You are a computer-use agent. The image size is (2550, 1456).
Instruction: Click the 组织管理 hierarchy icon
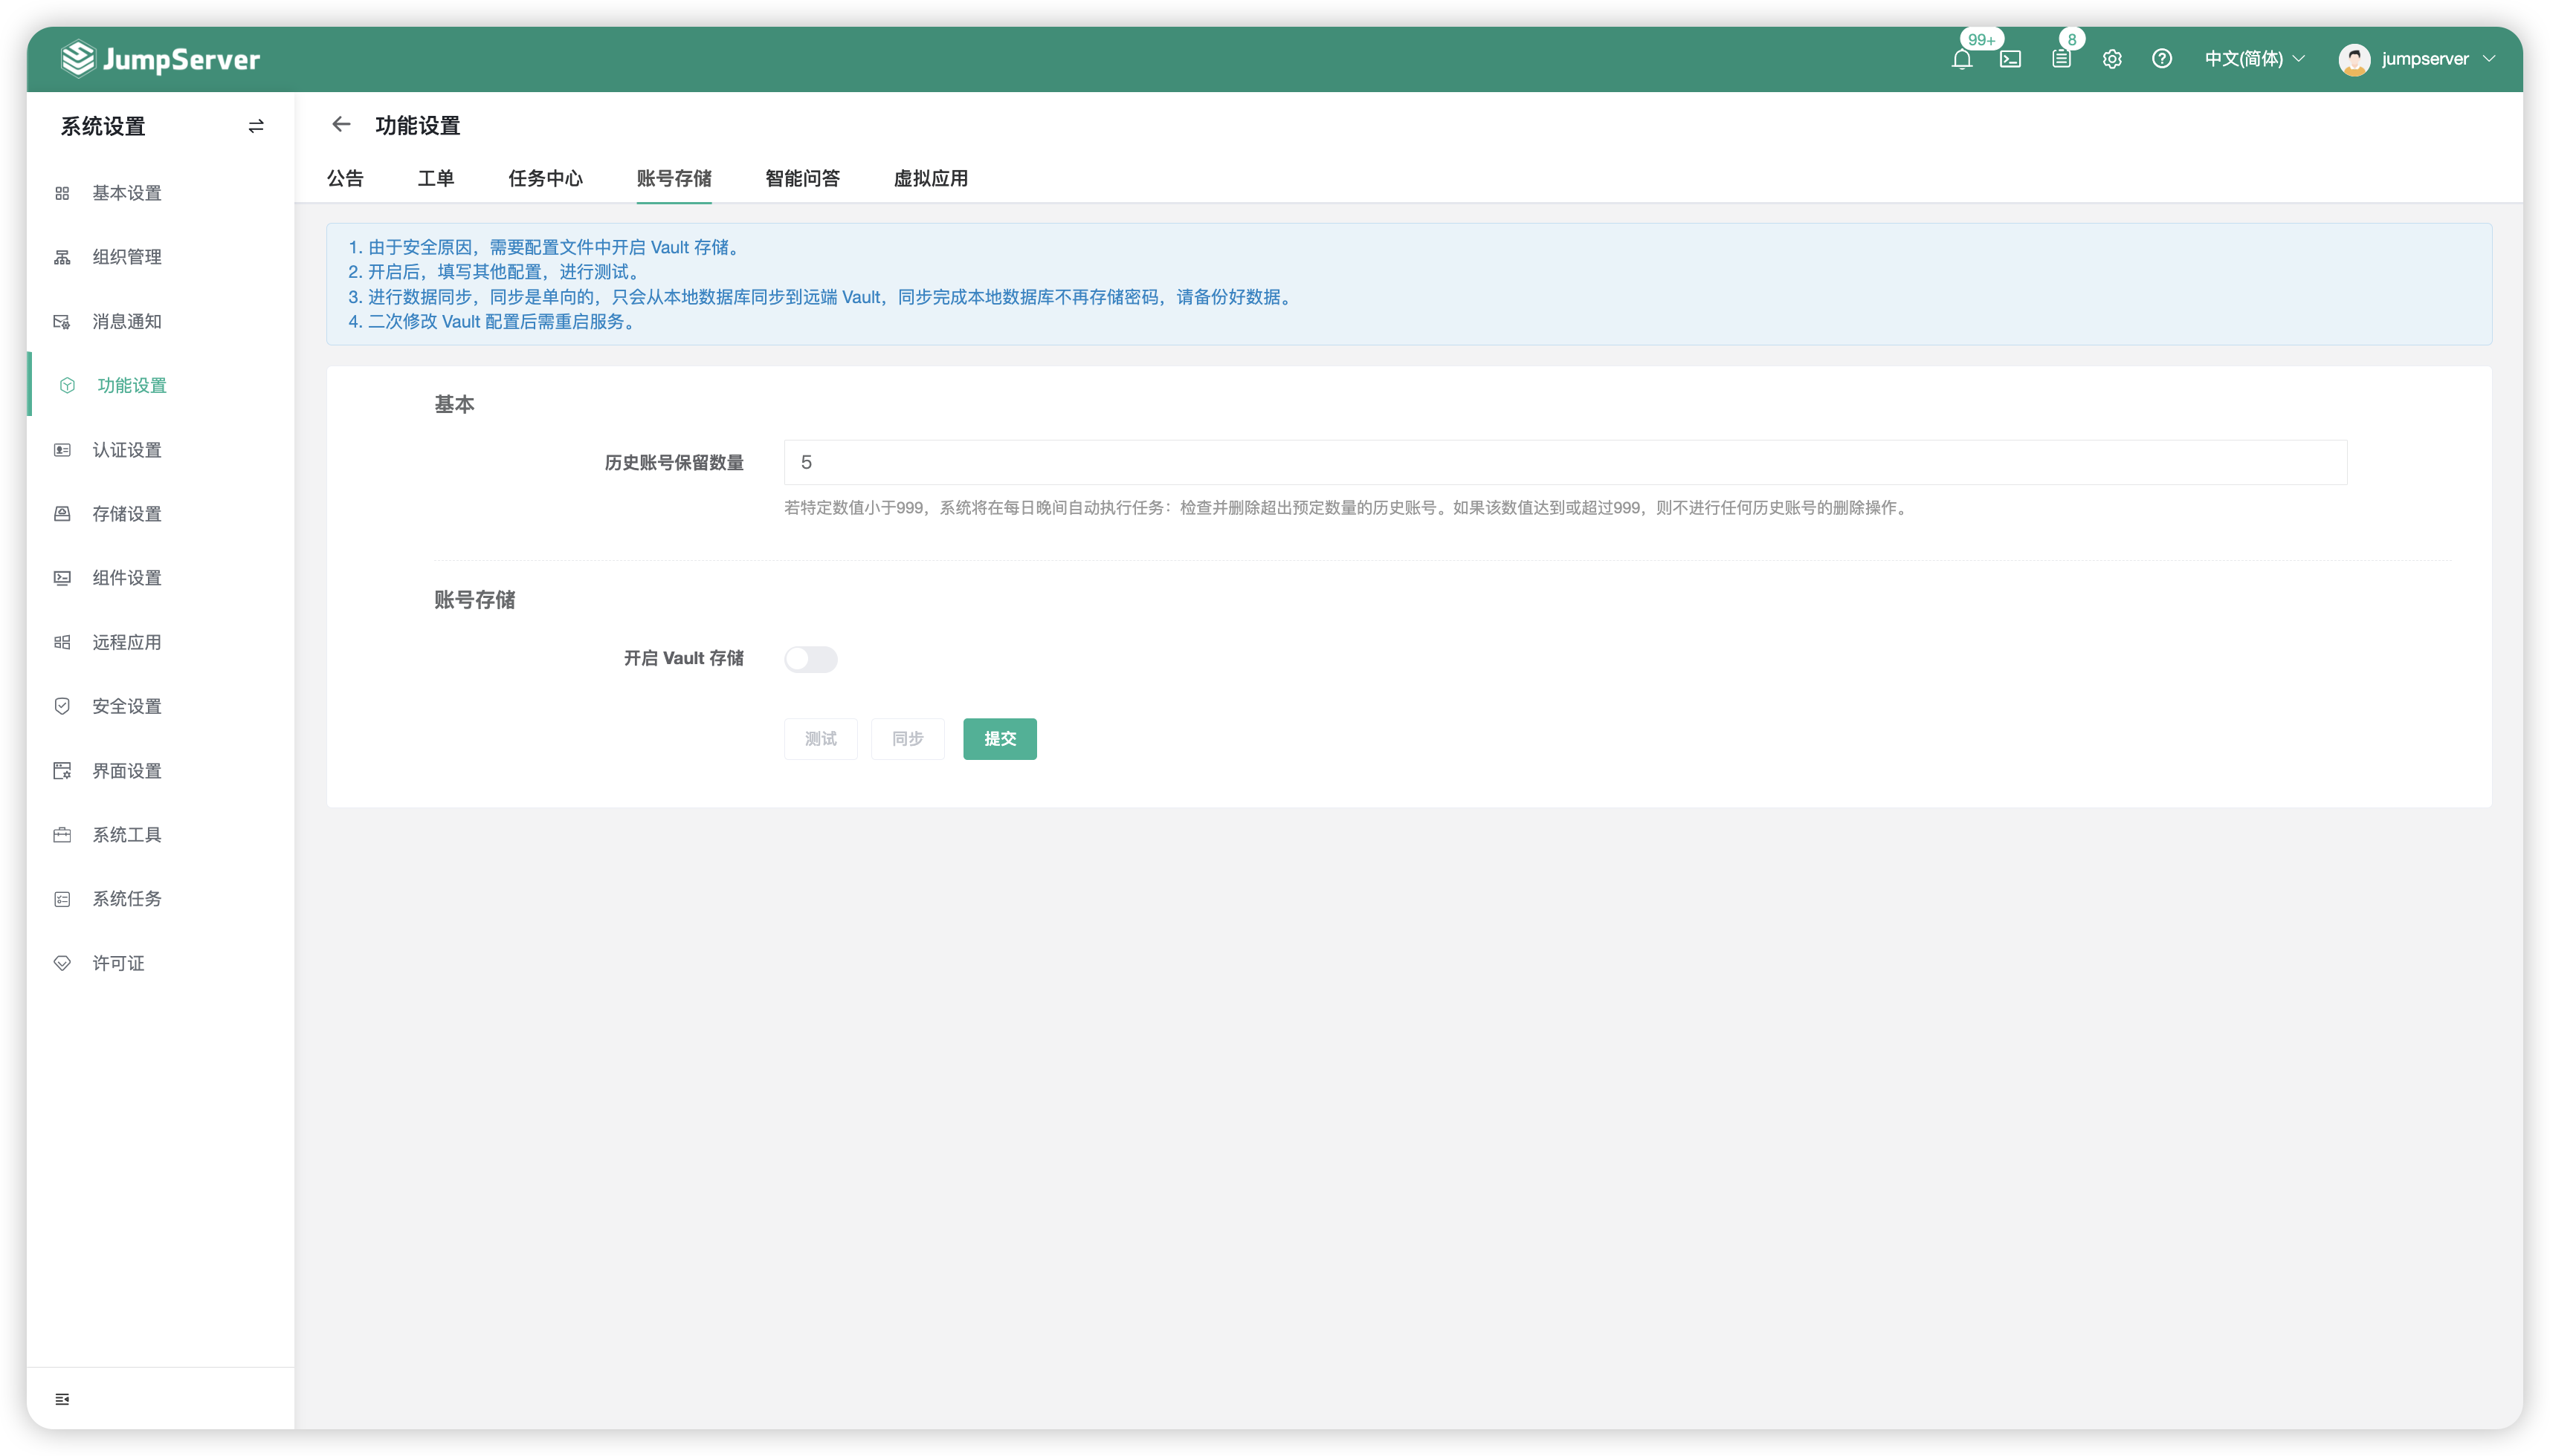point(62,257)
